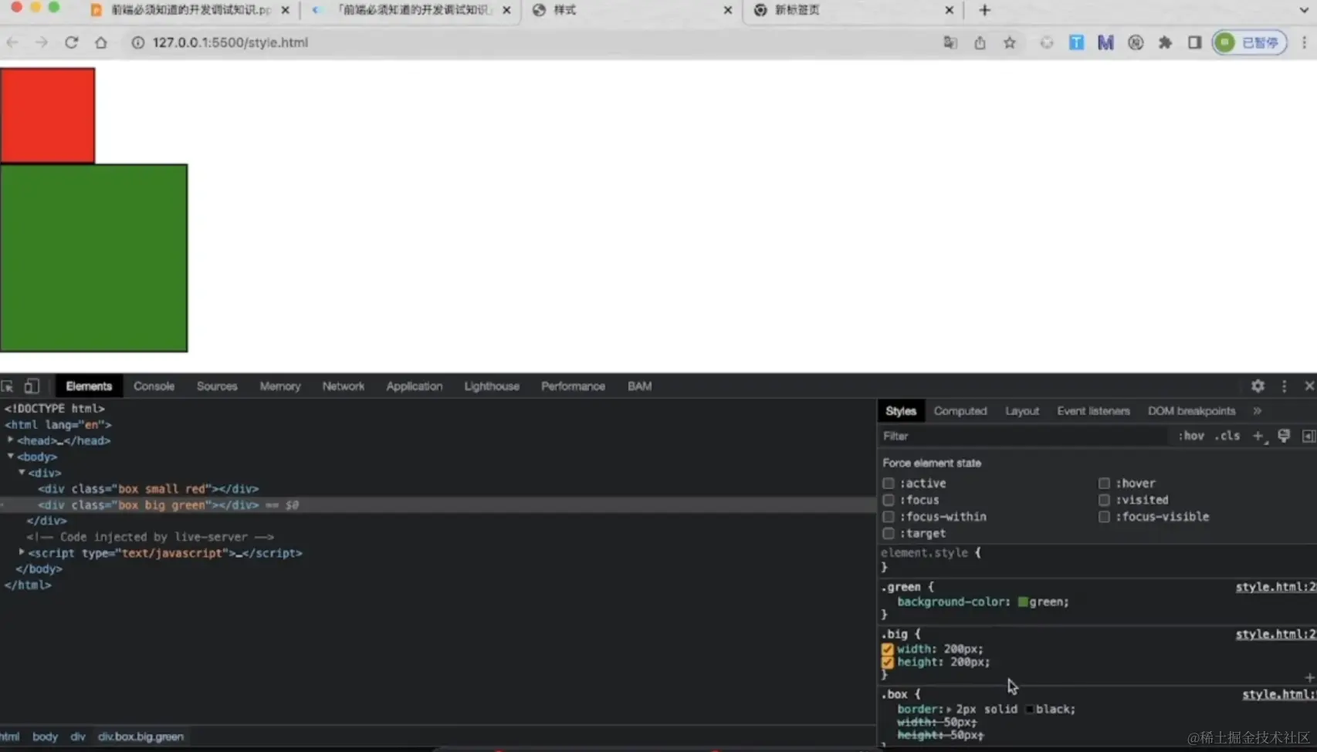Viewport: 1317px width, 752px height.
Task: Open DevTools settings gear
Action: [1258, 386]
